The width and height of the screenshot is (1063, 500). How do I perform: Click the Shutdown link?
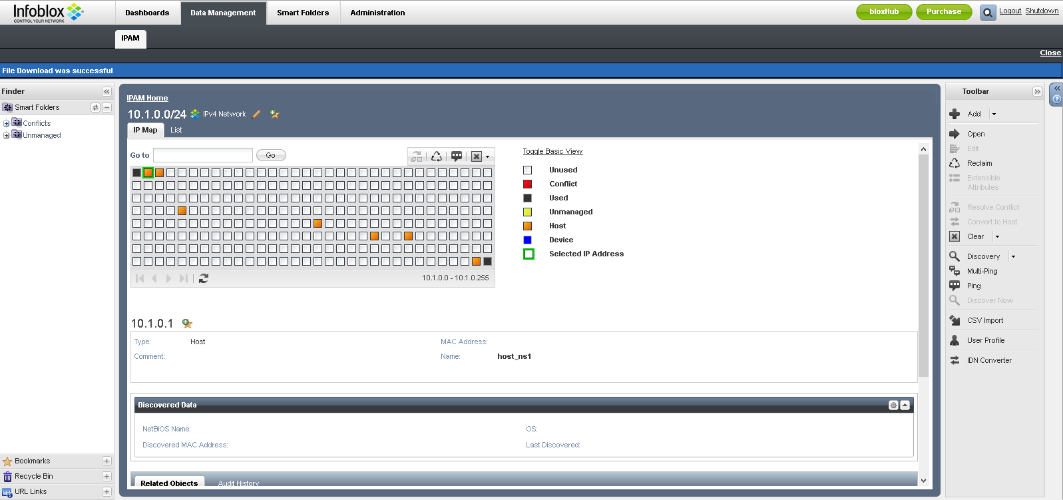[x=1042, y=11]
